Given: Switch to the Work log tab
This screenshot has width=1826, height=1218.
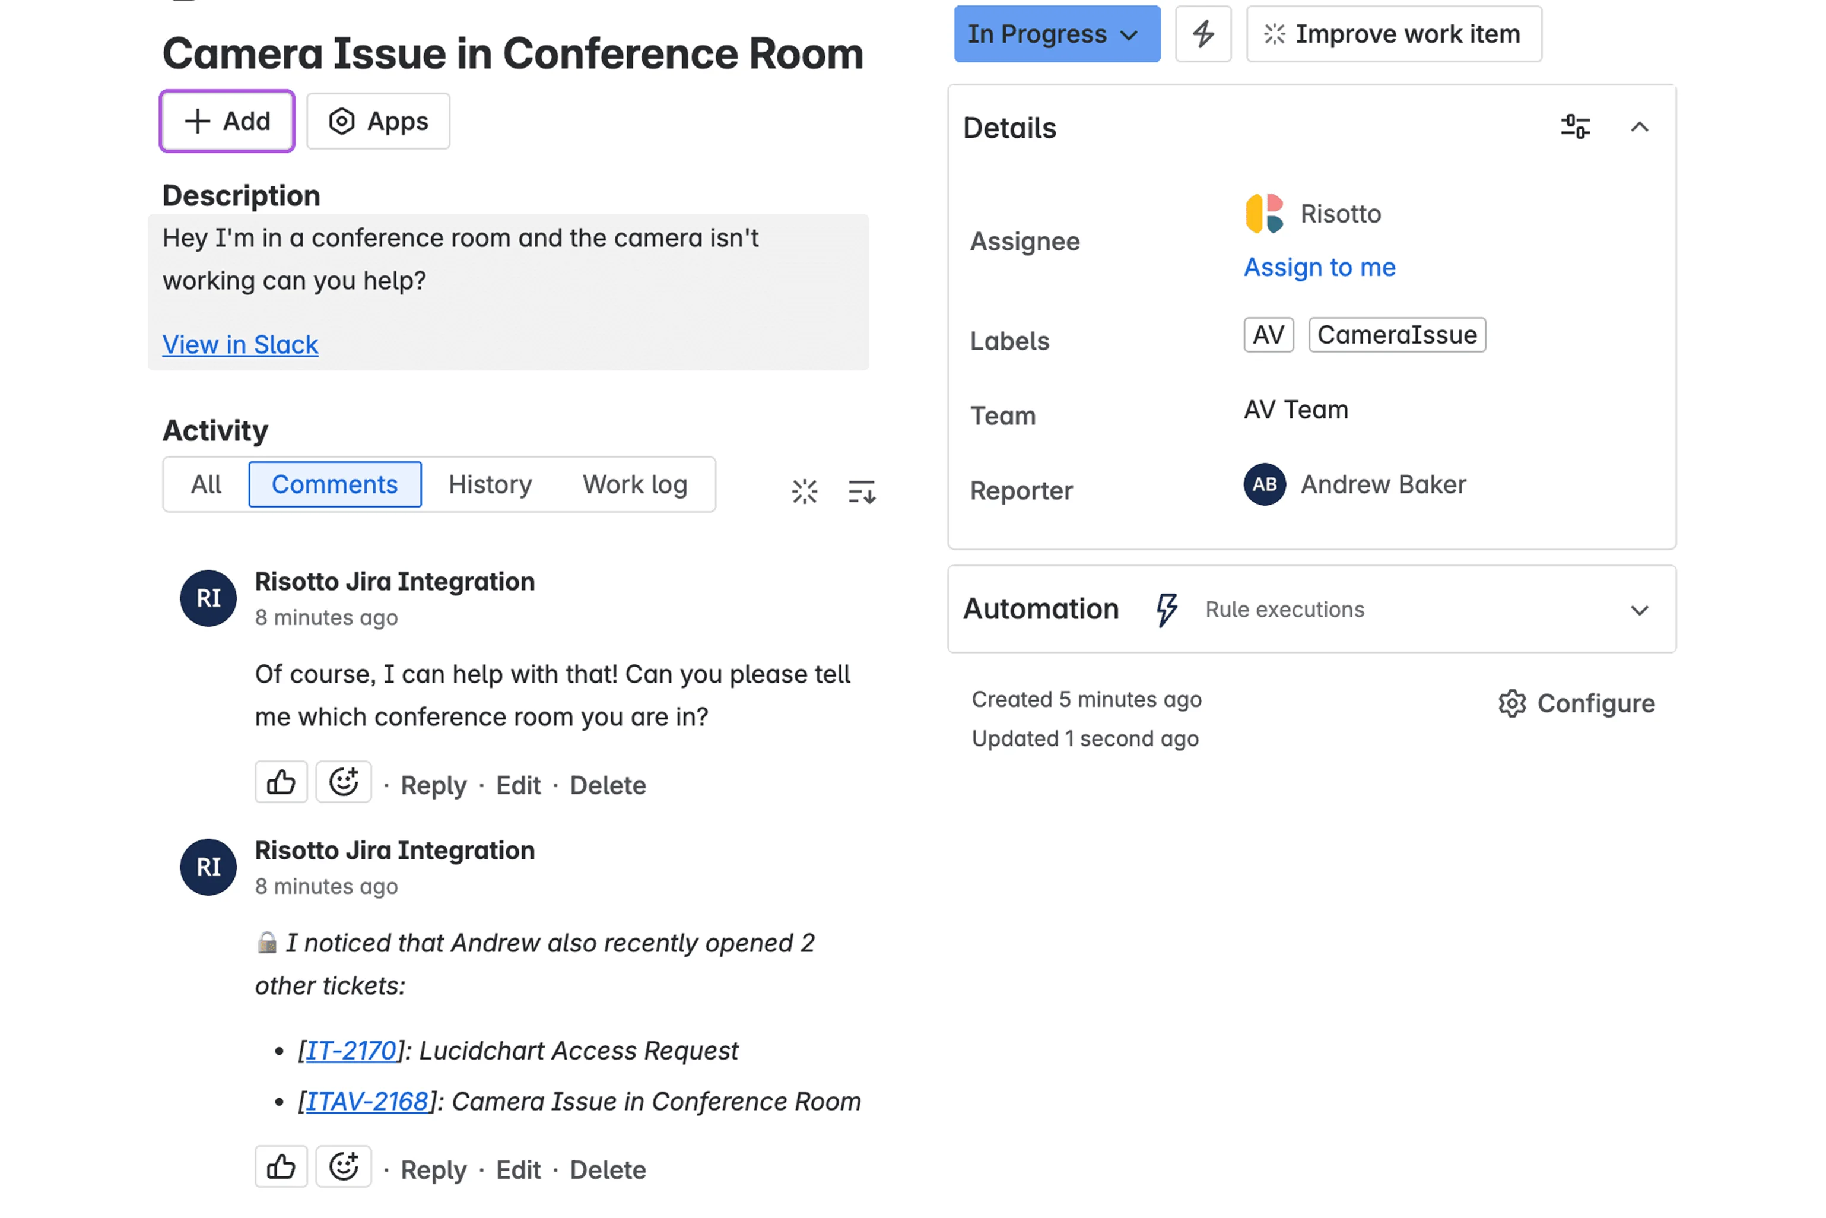Looking at the screenshot, I should pyautogui.click(x=634, y=485).
